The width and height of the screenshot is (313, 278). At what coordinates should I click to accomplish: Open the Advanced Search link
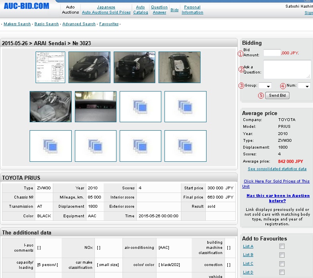[x=79, y=24]
